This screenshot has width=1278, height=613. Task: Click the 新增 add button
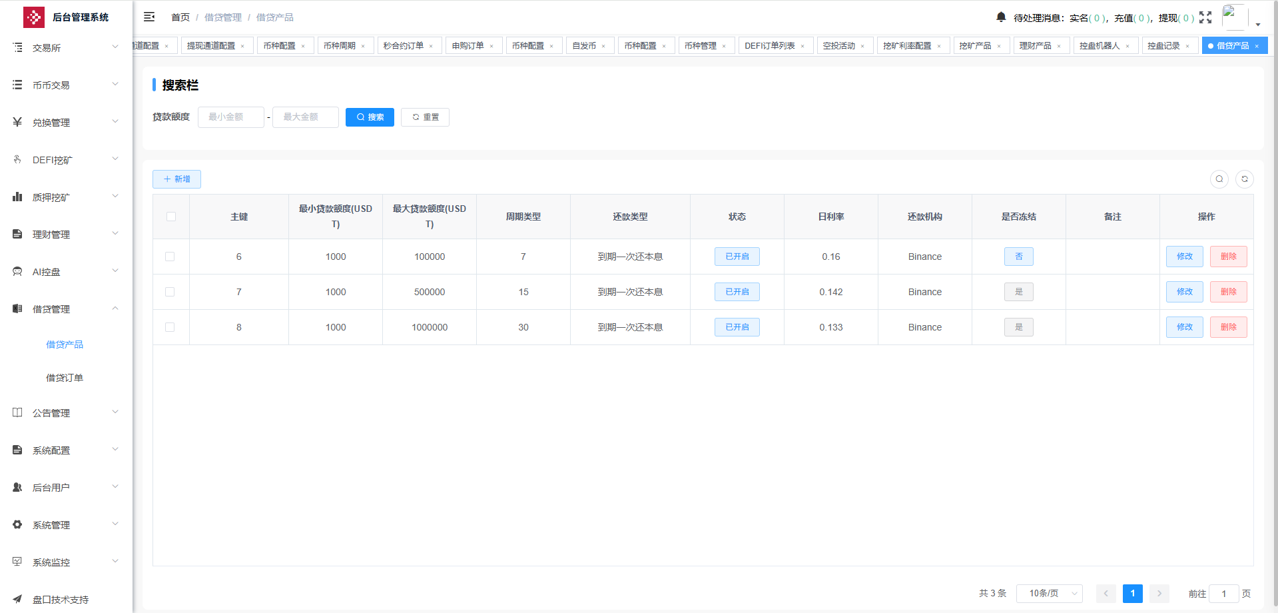coord(176,179)
